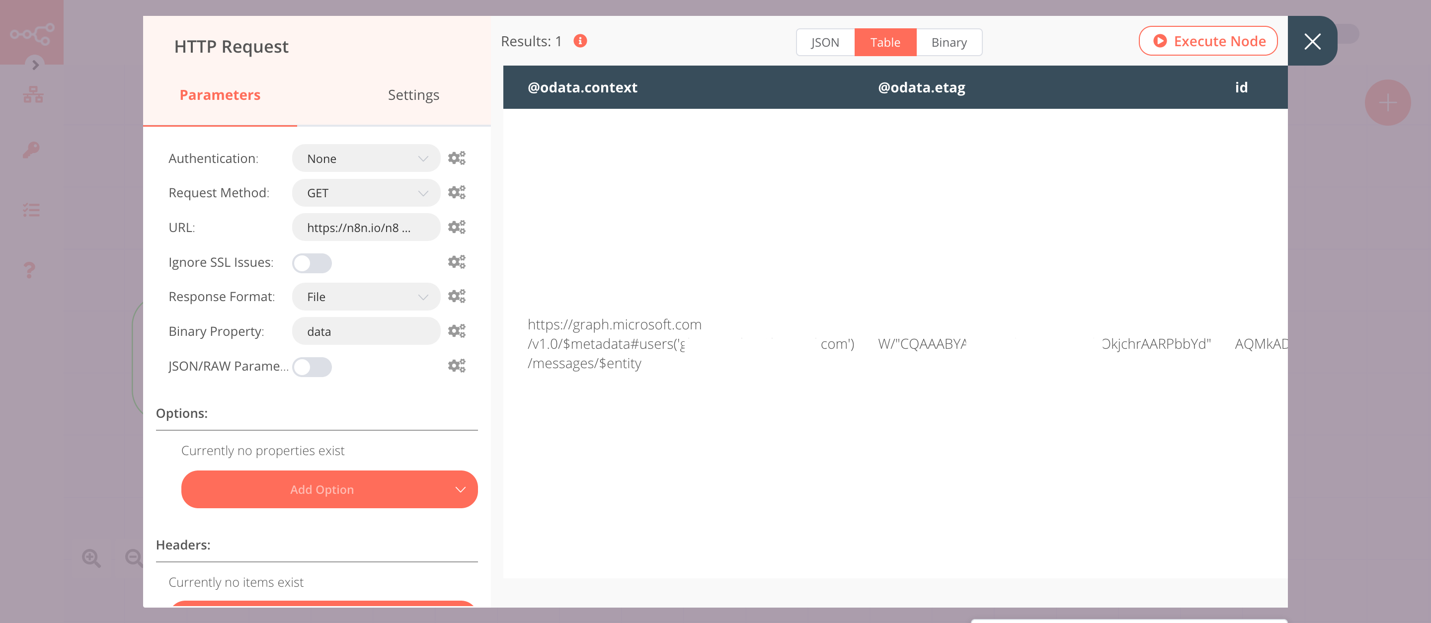The width and height of the screenshot is (1431, 623).
Task: Click the Parameters tab label
Action: [220, 95]
